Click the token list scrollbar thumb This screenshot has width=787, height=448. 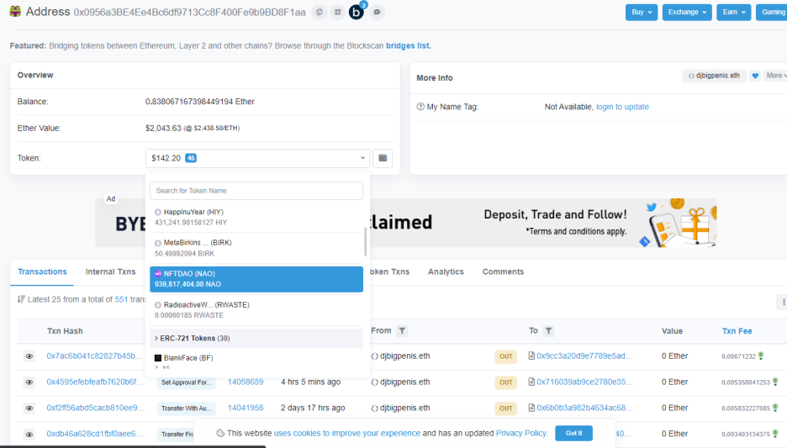[x=365, y=241]
